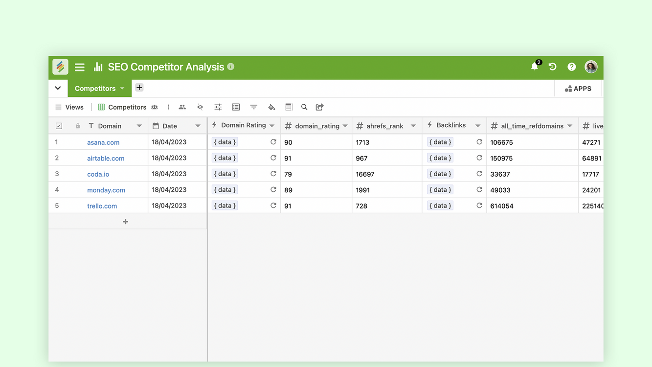Open the ahrefs_rank column dropdown arrow

click(413, 126)
